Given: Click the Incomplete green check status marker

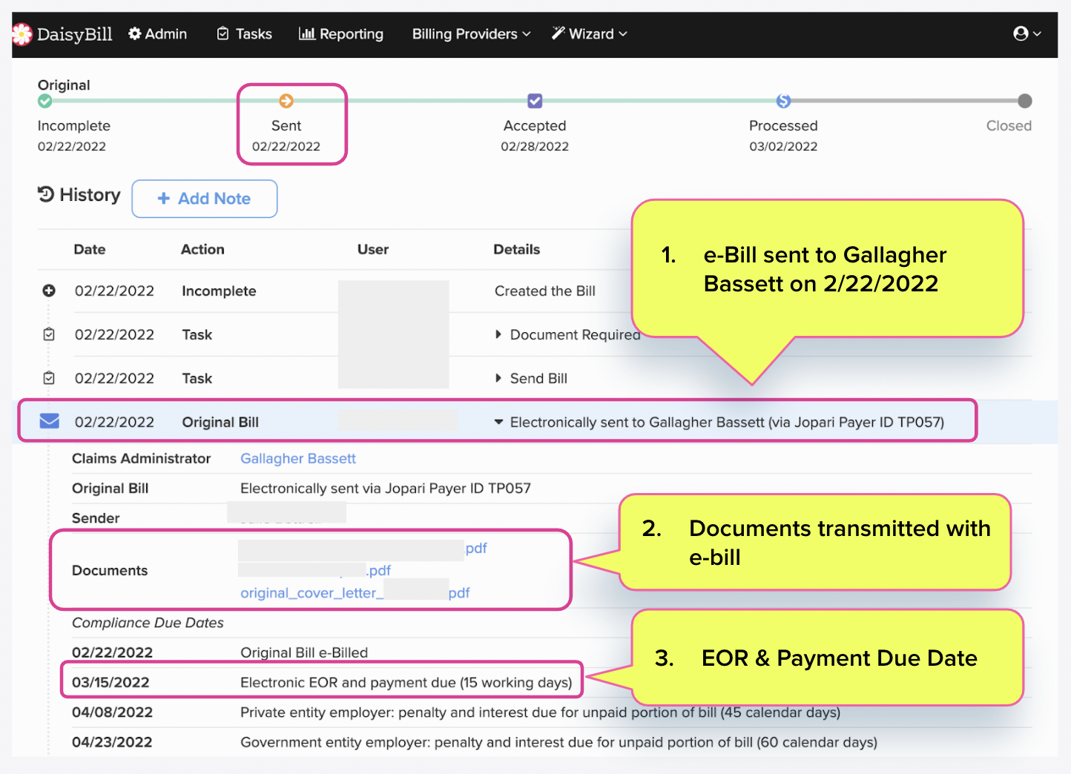Looking at the screenshot, I should point(45,101).
